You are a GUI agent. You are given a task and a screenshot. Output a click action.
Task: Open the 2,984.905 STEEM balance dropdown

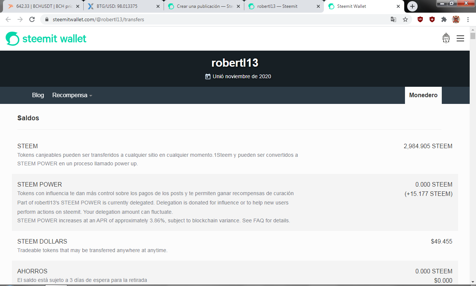pos(428,146)
